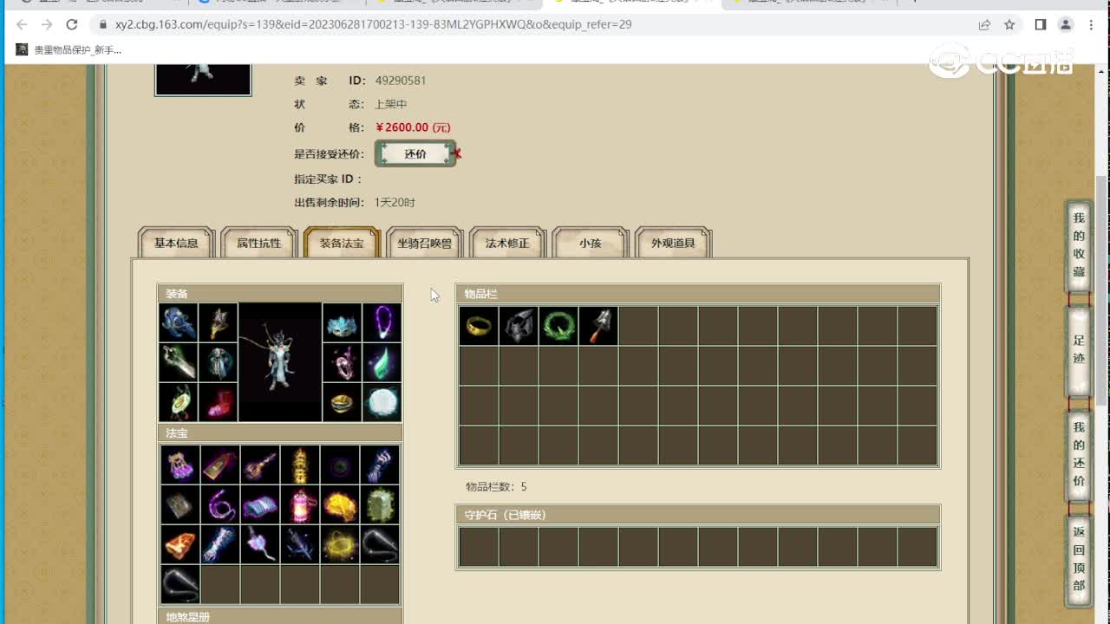
Task: Select the silver chain magic treasure, bottom row
Action: coord(180,584)
